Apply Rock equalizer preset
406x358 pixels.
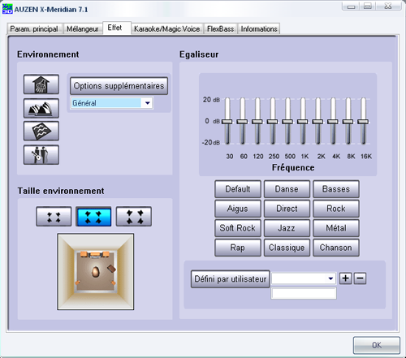point(336,209)
